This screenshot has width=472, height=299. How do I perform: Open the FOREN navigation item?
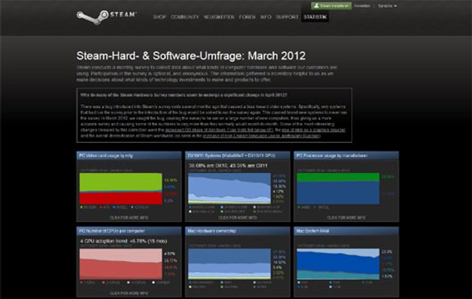247,17
